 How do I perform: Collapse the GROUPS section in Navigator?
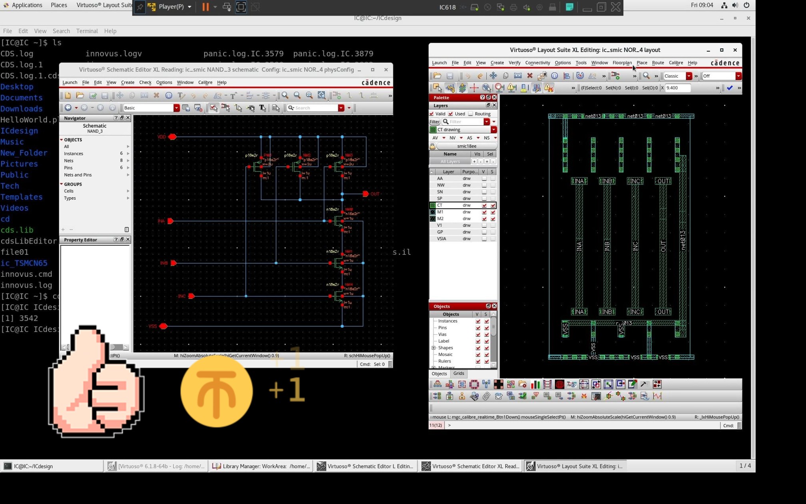pyautogui.click(x=62, y=184)
